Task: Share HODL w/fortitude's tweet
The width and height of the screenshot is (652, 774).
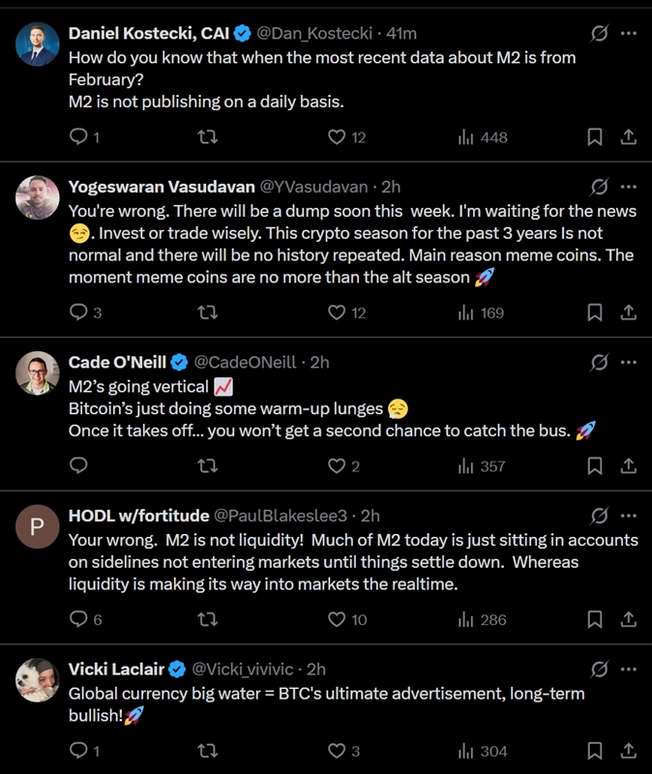Action: (628, 619)
